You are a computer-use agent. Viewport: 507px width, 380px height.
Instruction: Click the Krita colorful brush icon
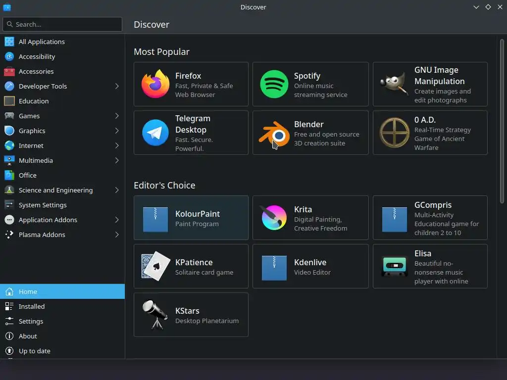pos(274,218)
